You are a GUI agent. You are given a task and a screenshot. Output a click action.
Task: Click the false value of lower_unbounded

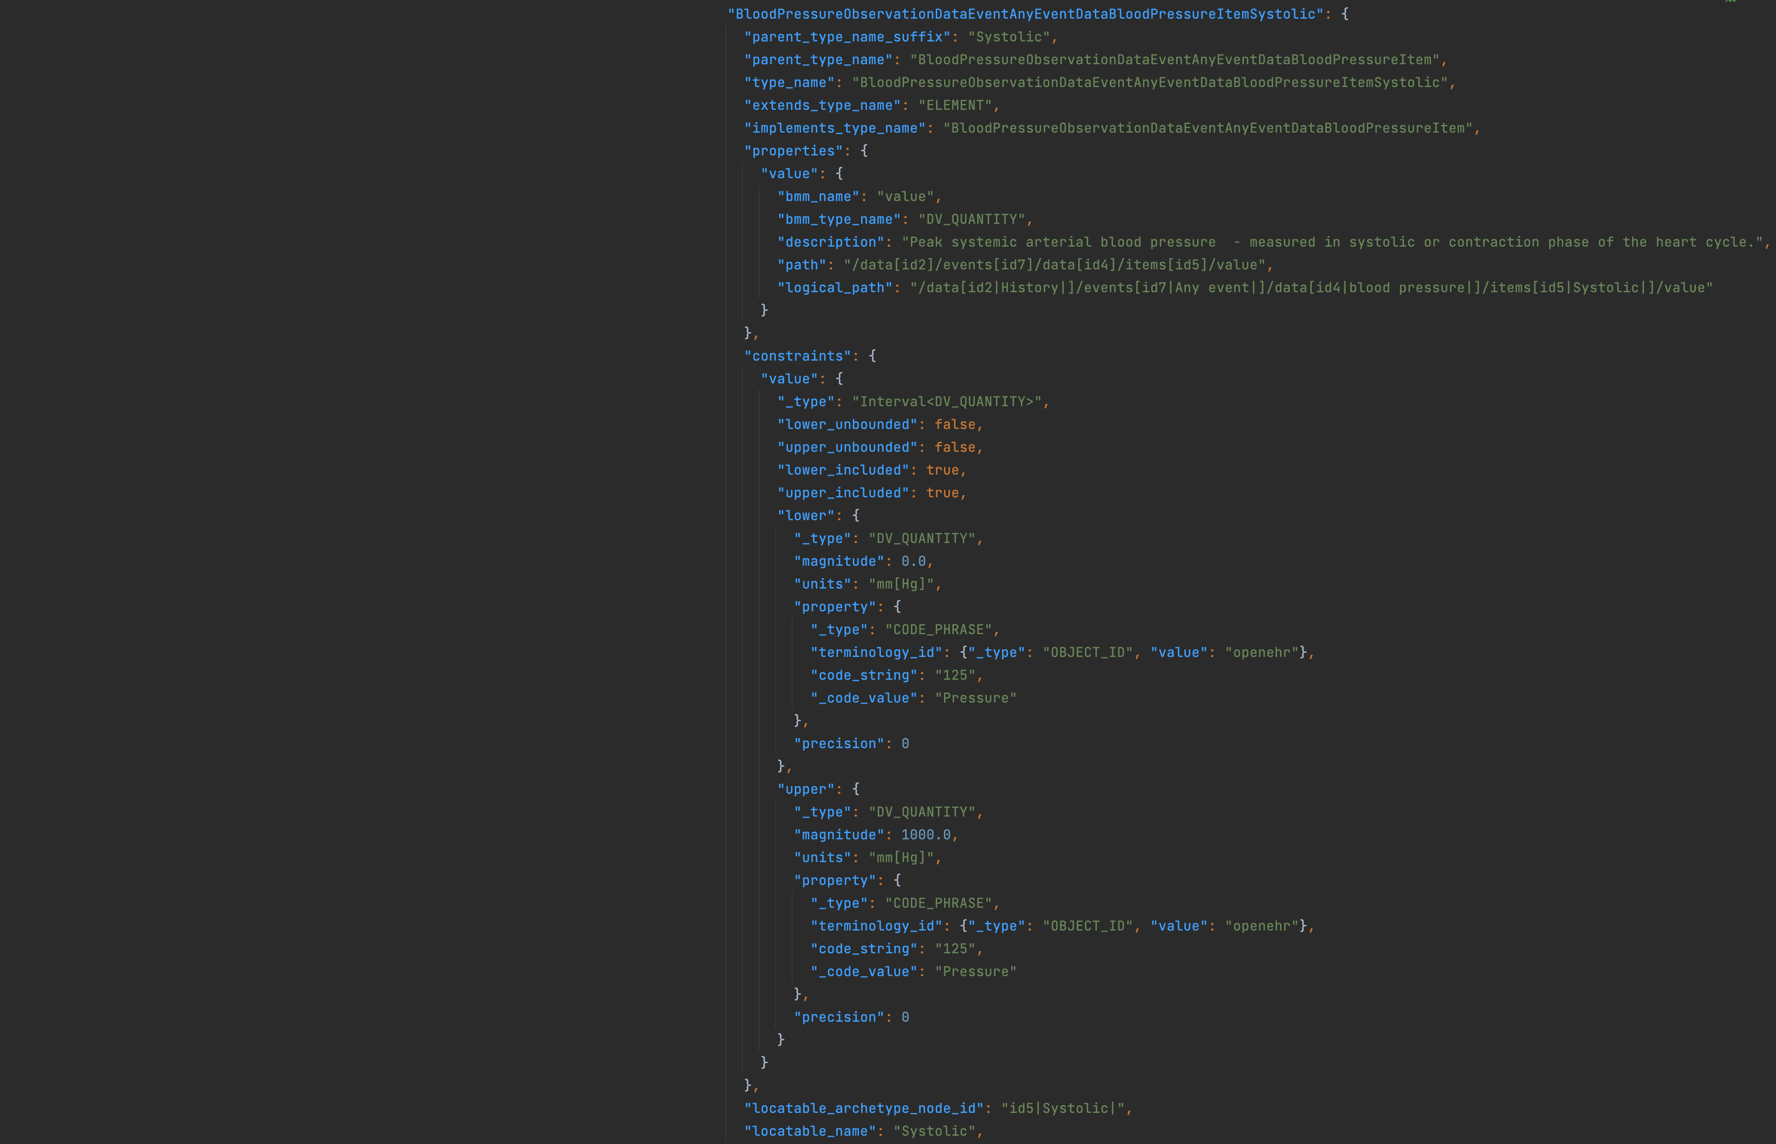(x=955, y=425)
